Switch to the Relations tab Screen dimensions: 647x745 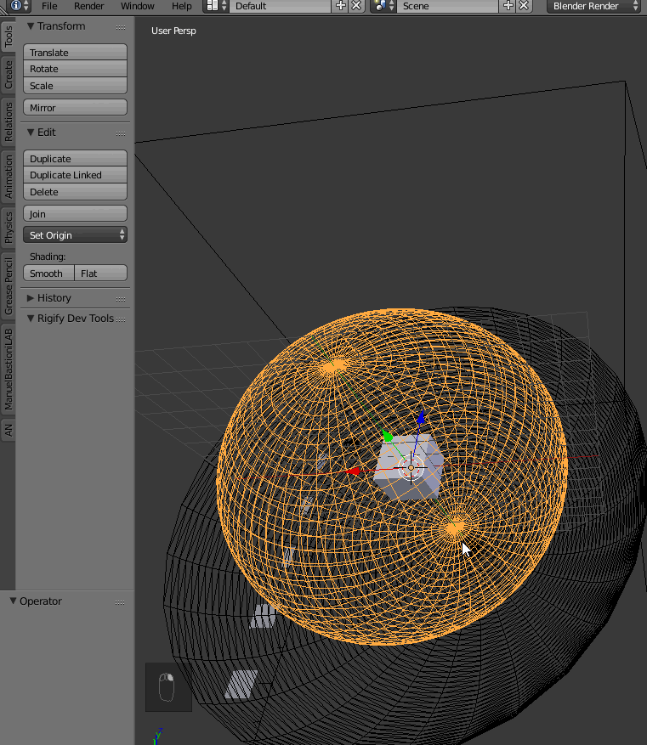9,121
